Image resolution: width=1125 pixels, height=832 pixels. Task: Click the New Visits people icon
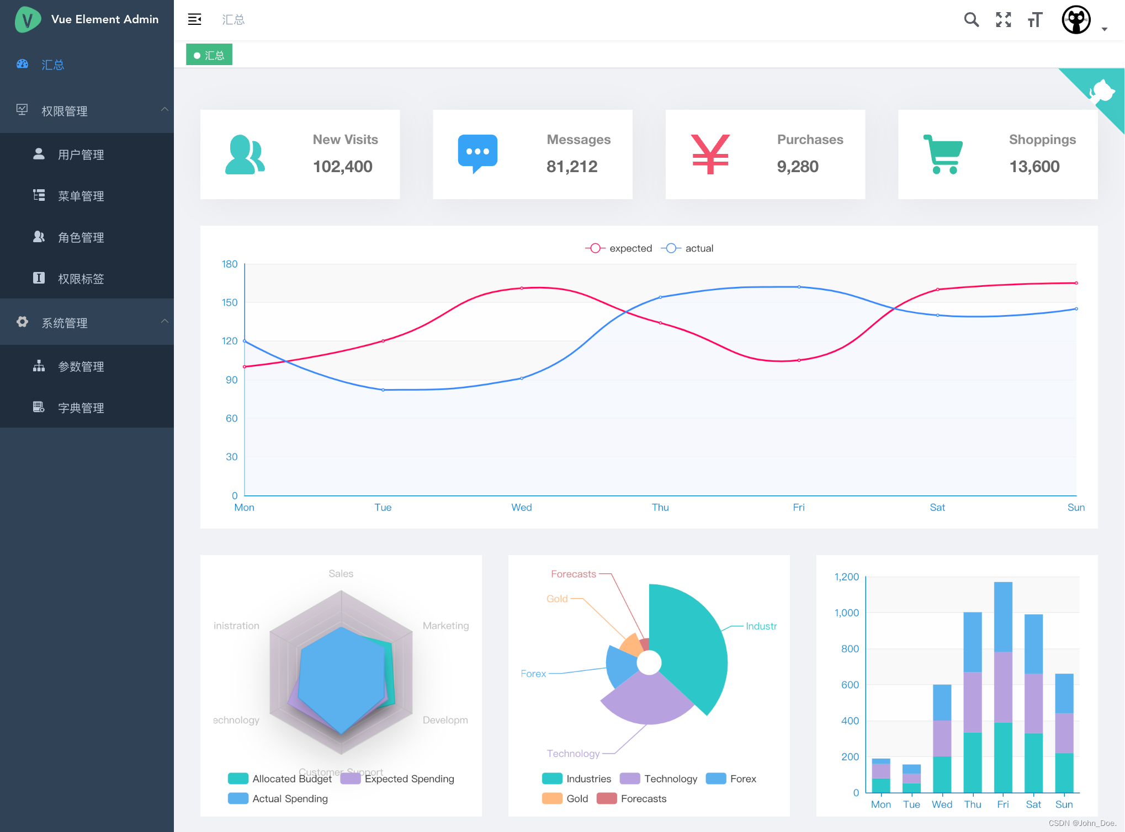pyautogui.click(x=245, y=154)
